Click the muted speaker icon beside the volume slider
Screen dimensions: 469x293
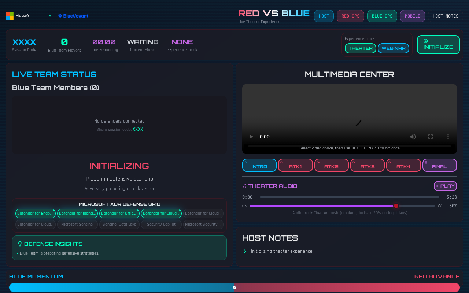244,206
